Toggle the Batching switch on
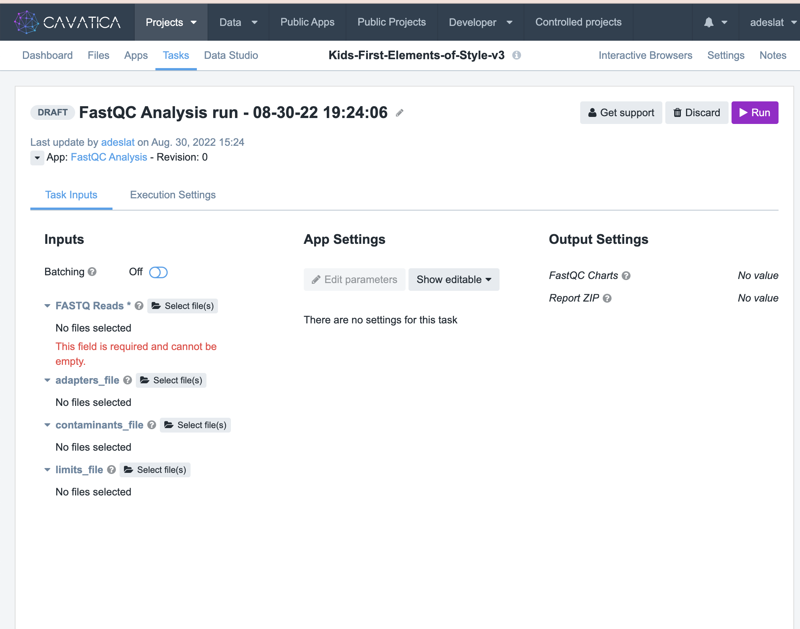Screen dimensions: 800x629 pos(158,272)
